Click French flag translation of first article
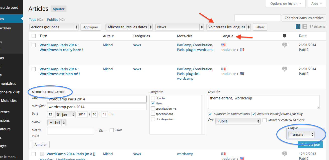The height and width of the screenshot is (160, 329). click(242, 50)
